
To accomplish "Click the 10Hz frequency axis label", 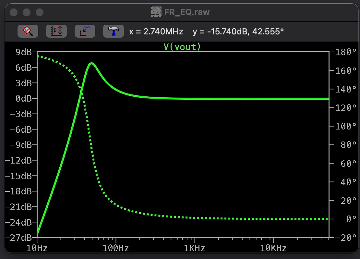I will (37, 248).
